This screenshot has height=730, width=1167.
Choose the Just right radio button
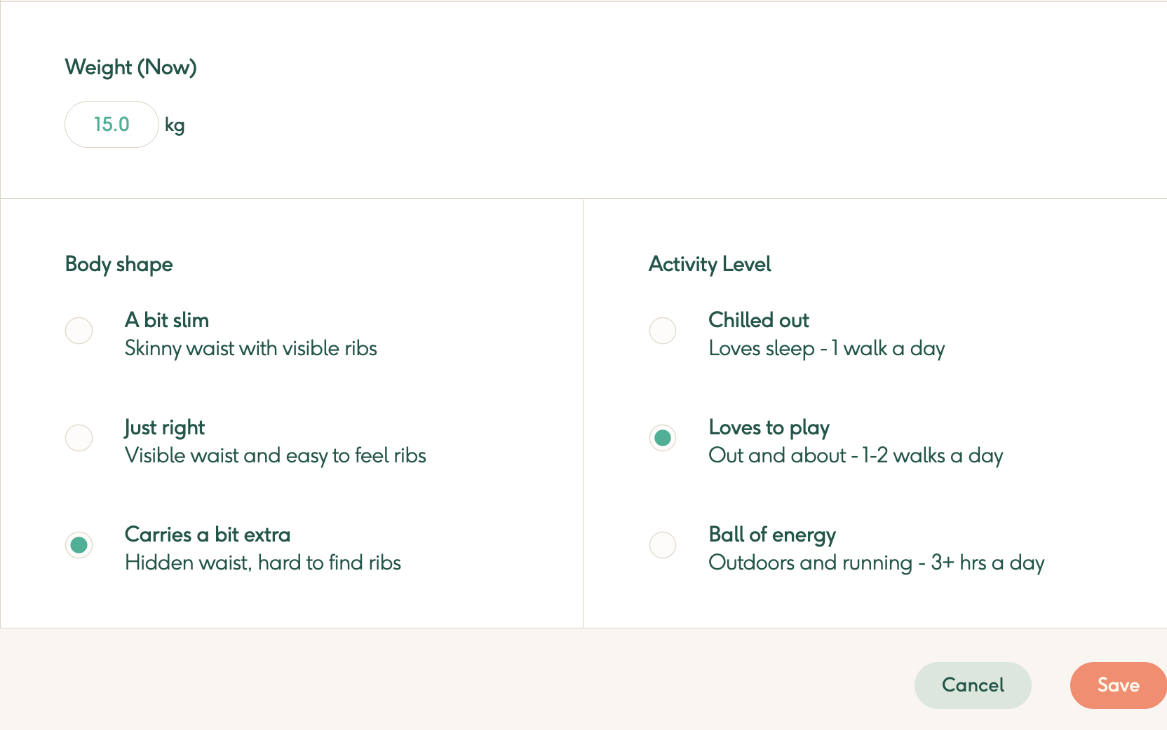pos(79,438)
